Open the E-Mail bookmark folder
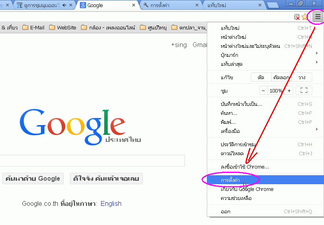Screen dimensions: 324x225 point(33,27)
